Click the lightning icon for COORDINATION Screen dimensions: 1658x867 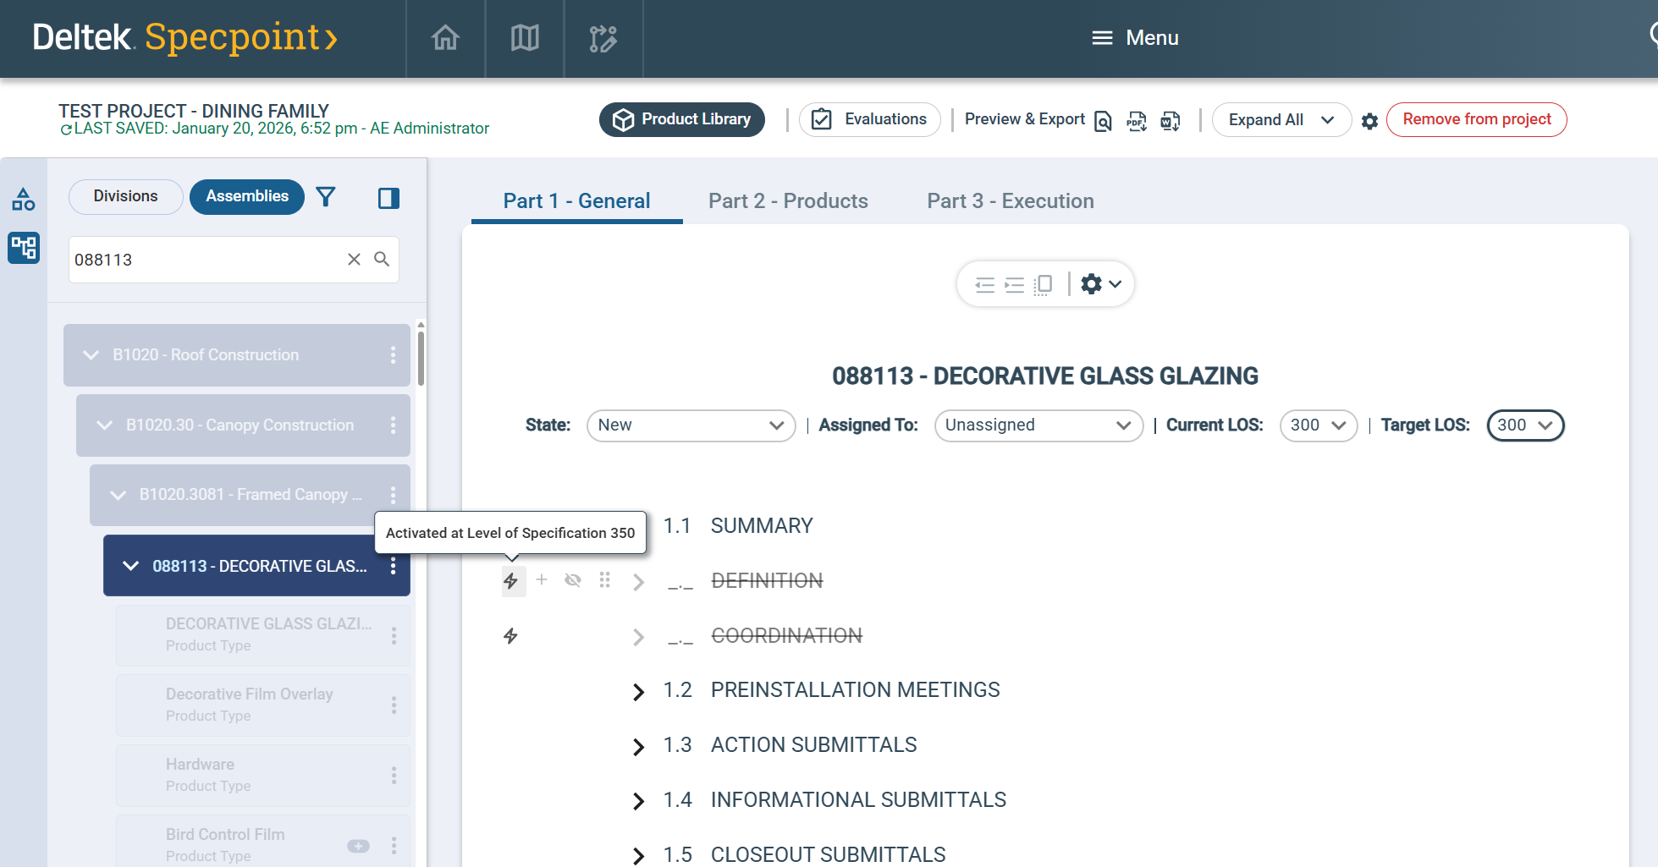(510, 636)
